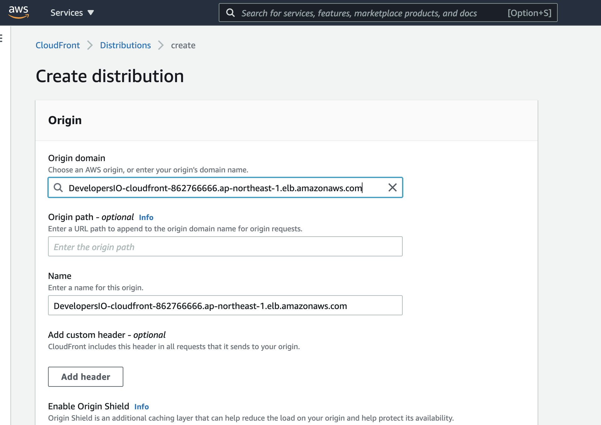Open Distributions breadcrumb link
601x425 pixels.
[125, 45]
